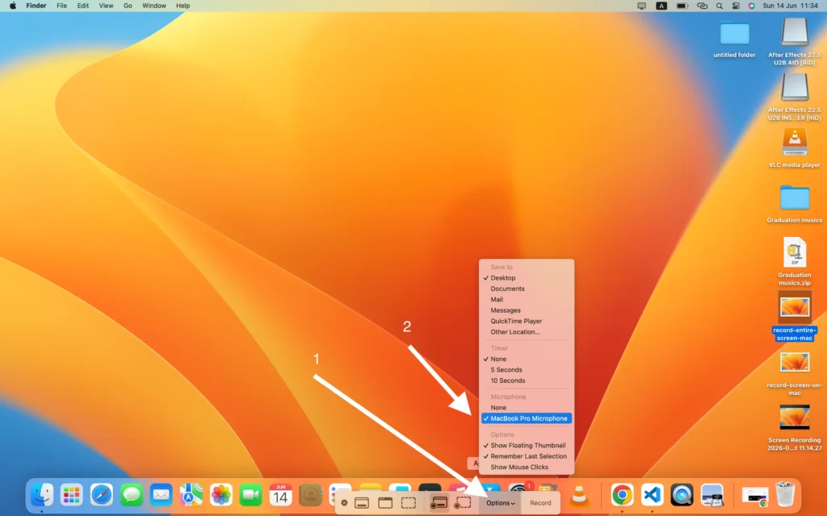Image resolution: width=827 pixels, height=516 pixels.
Task: Open Messages app from the Dock
Action: click(132, 495)
